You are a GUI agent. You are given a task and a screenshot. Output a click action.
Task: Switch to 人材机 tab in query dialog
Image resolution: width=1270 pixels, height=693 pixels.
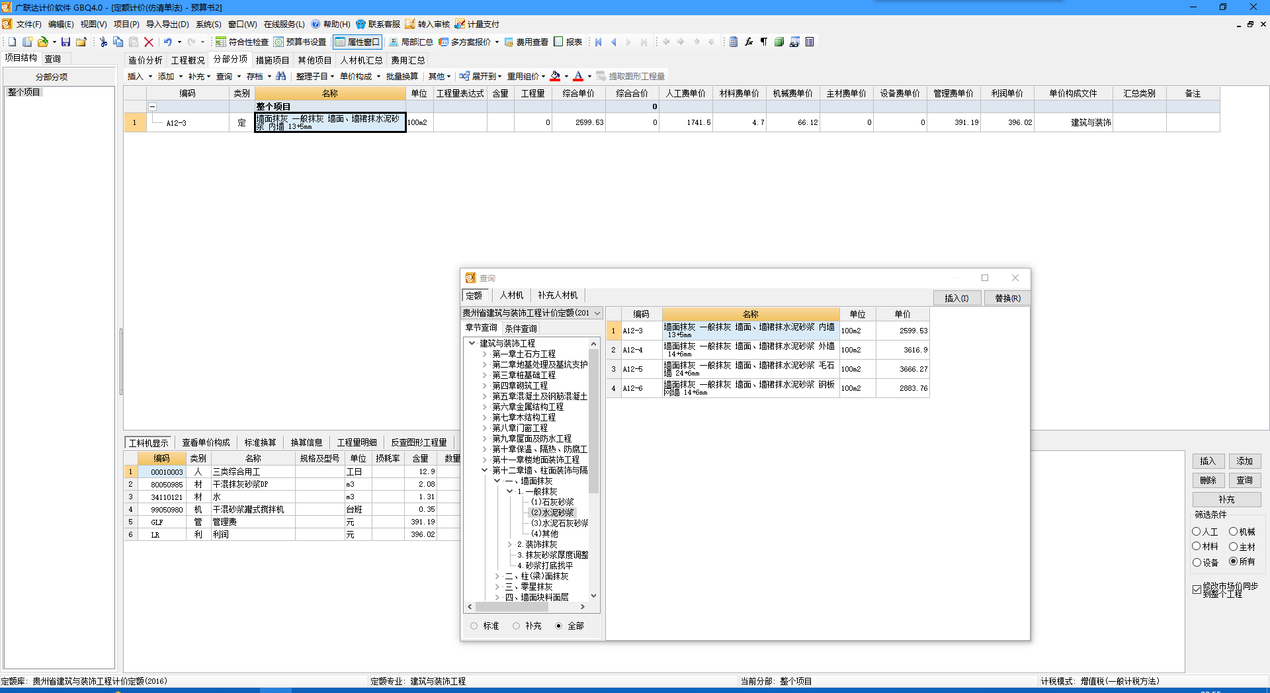pyautogui.click(x=511, y=295)
